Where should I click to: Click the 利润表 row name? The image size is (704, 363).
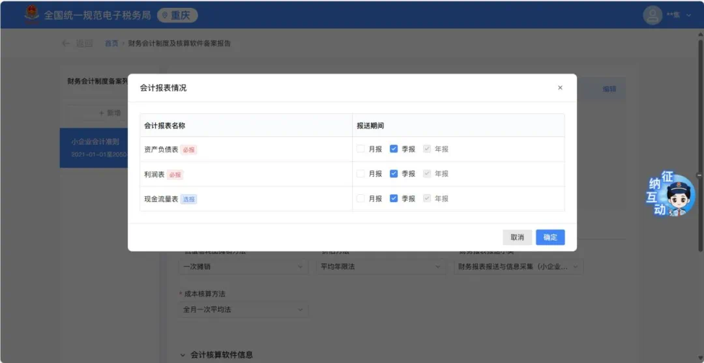coord(154,174)
